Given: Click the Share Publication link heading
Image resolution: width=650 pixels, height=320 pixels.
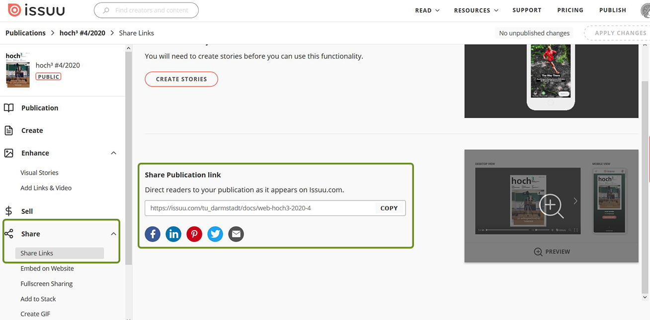Looking at the screenshot, I should 183,175.
